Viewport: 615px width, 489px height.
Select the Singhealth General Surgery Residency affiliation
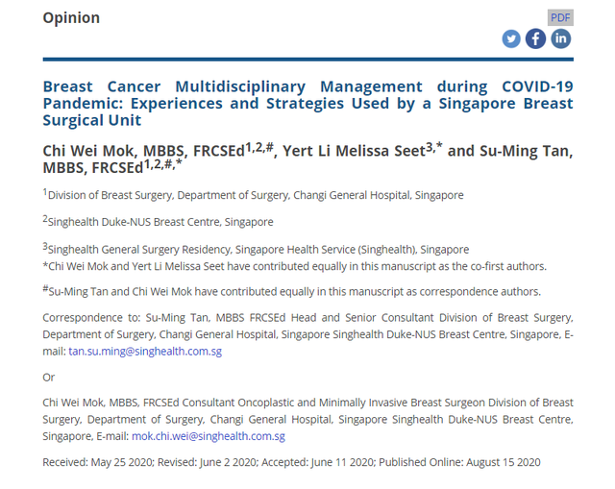coord(256,249)
